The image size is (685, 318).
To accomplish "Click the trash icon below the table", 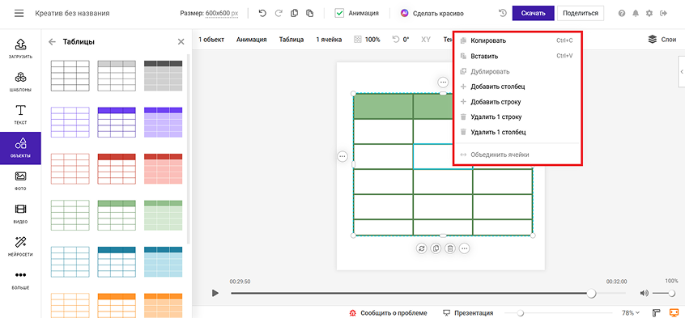I will pos(450,248).
